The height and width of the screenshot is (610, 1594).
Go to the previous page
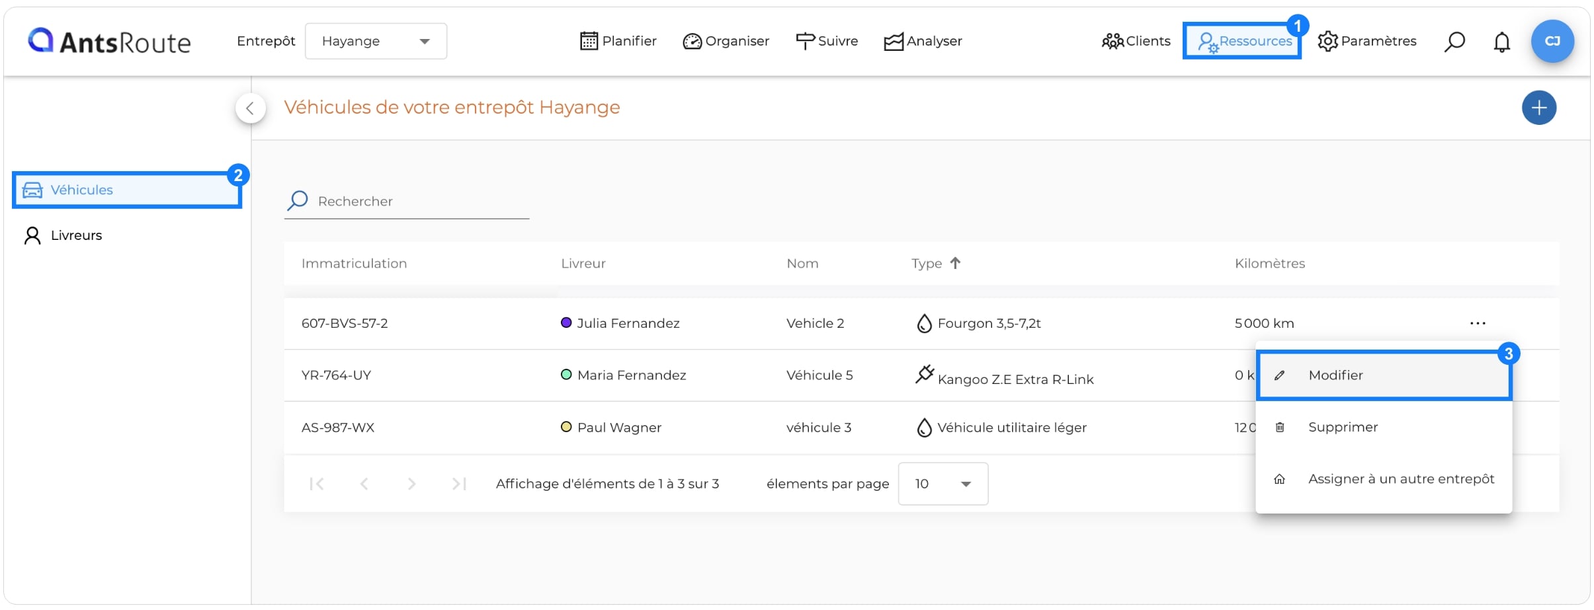tap(364, 484)
